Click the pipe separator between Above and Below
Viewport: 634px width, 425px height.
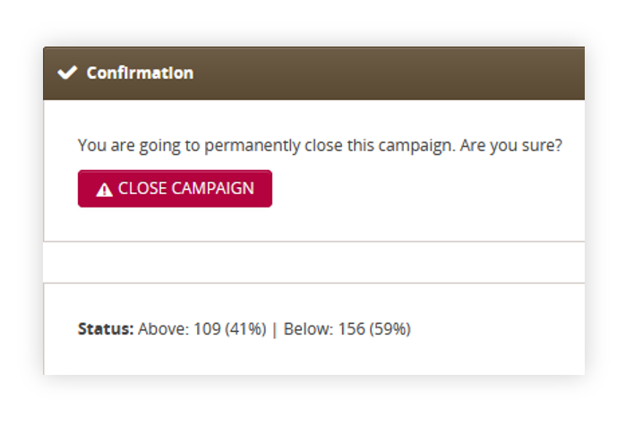click(x=275, y=329)
